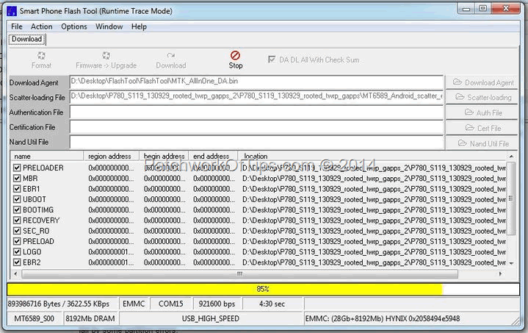Click the Auth File button
The width and height of the screenshot is (528, 333).
click(482, 112)
